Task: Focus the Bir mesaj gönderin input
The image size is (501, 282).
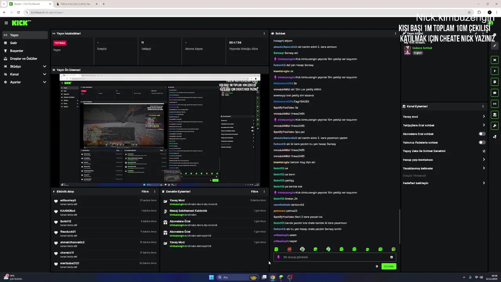Action: (335, 257)
